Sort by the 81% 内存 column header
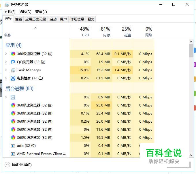 (x=101, y=32)
